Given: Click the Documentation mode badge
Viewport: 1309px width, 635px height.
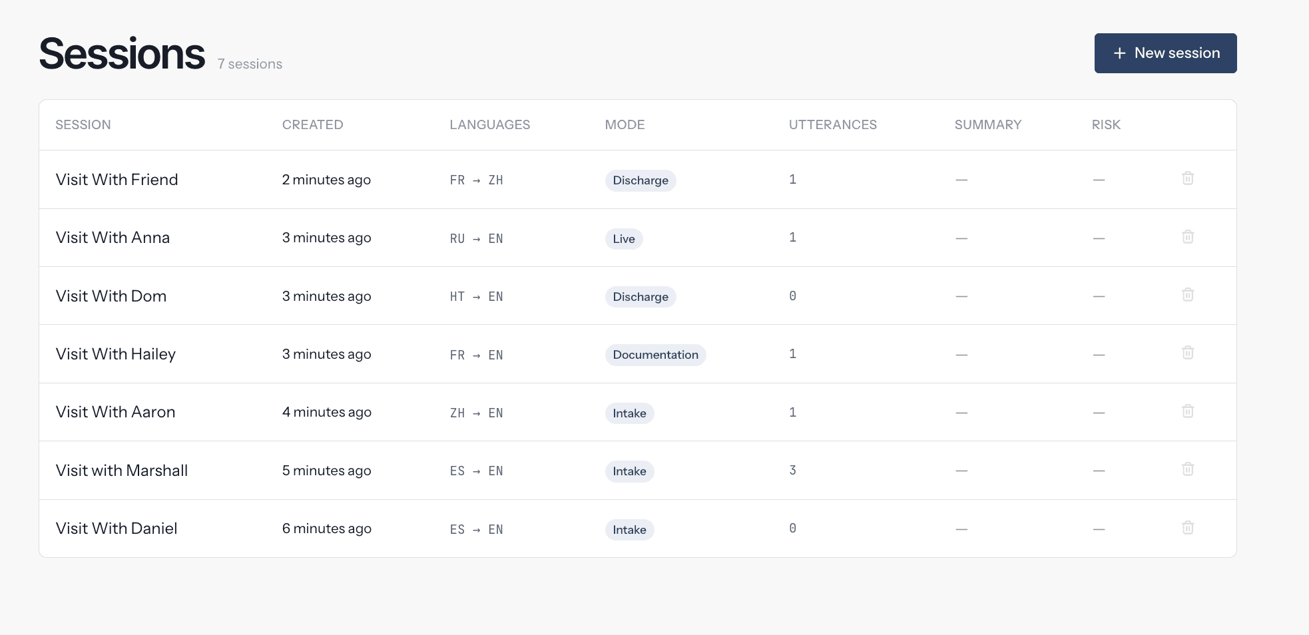Looking at the screenshot, I should tap(656, 355).
